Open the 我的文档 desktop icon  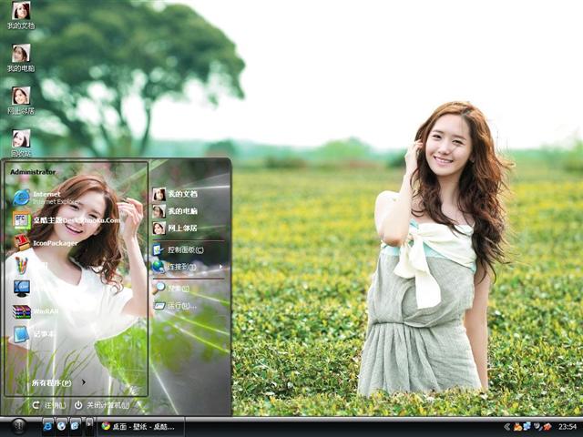coord(21,15)
